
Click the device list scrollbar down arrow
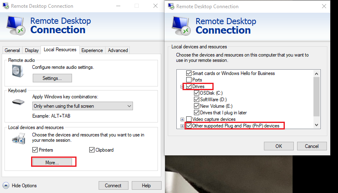[x=316, y=125]
